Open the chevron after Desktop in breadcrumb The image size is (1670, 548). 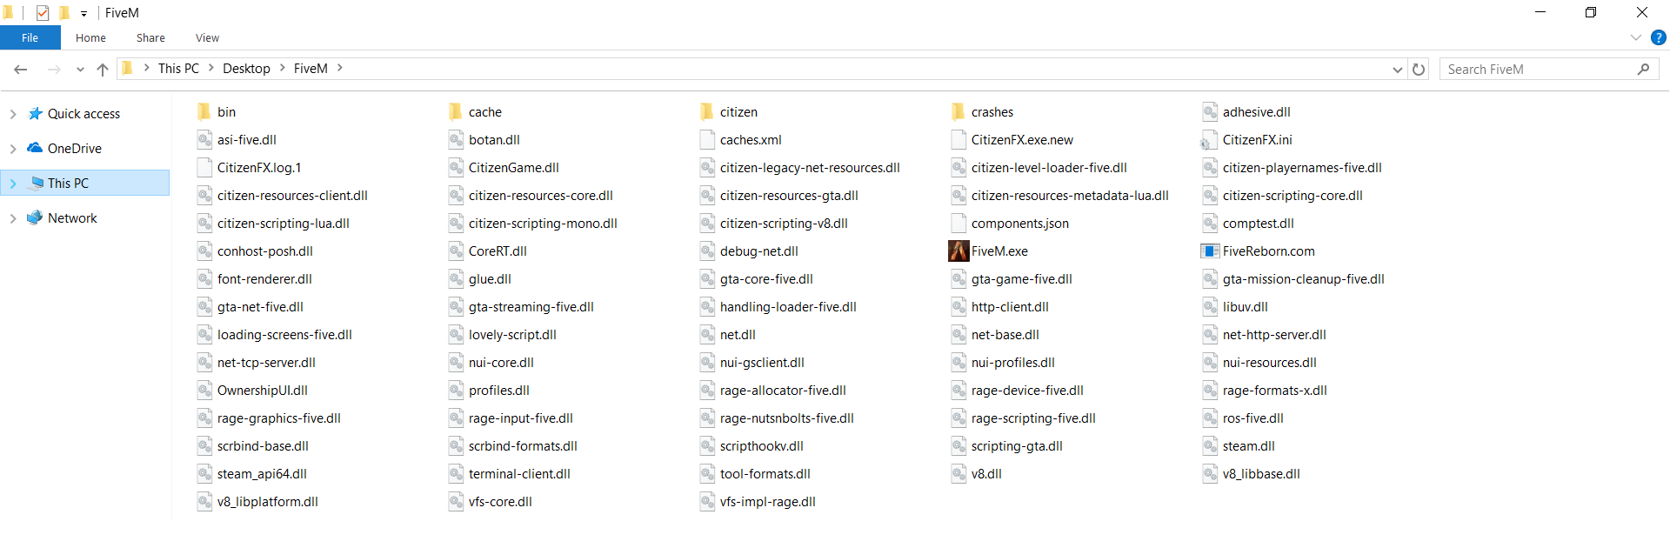coord(282,68)
